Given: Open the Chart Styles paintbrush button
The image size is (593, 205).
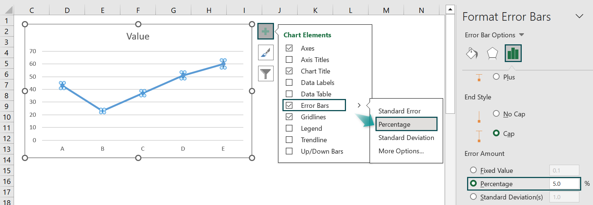Looking at the screenshot, I should tap(265, 53).
